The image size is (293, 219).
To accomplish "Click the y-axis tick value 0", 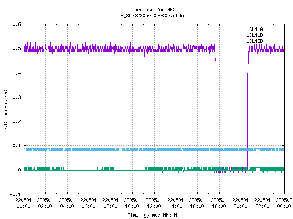I will click(x=19, y=170).
